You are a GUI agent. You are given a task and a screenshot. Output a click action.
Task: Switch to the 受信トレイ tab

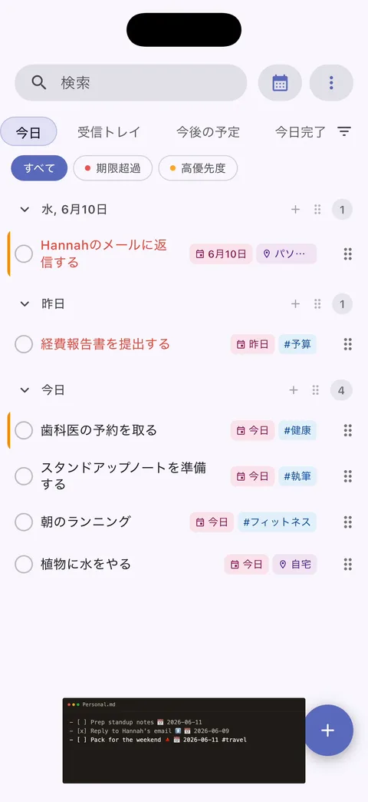(x=109, y=132)
